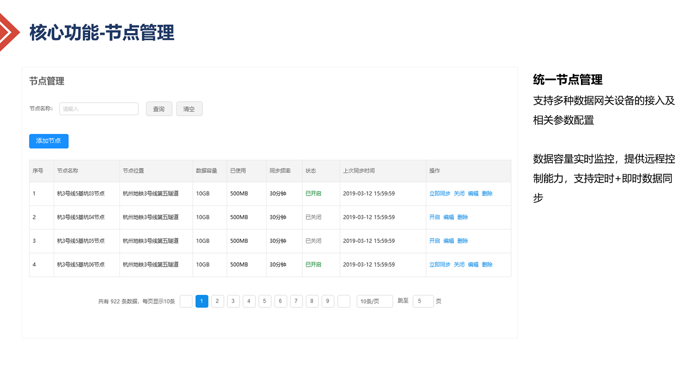
Task: Click 立即同步 for 杭3号线5基坑03节点
Action: pos(440,193)
